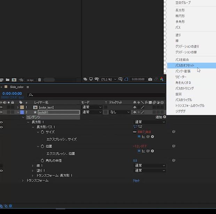216x214 pixels.
Task: Click the Slide_color tab color swatch
Action: [x=6, y=87]
